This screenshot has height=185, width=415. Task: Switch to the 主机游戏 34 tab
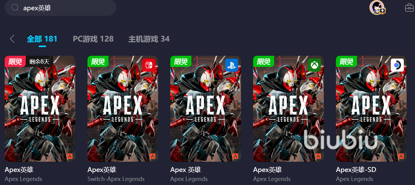pos(149,39)
